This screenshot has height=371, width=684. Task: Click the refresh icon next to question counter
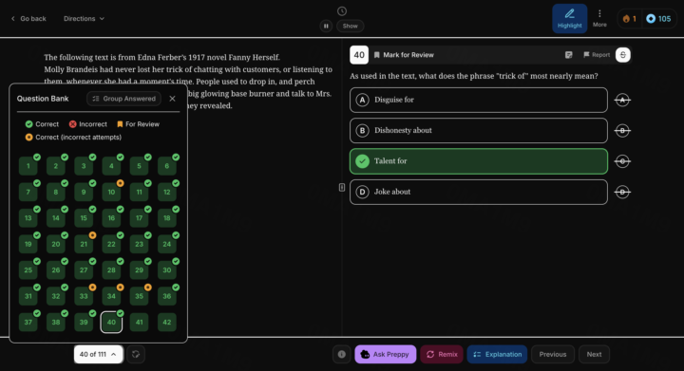tap(136, 355)
